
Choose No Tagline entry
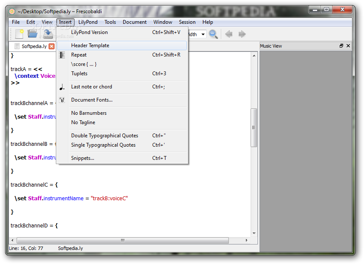122,122
